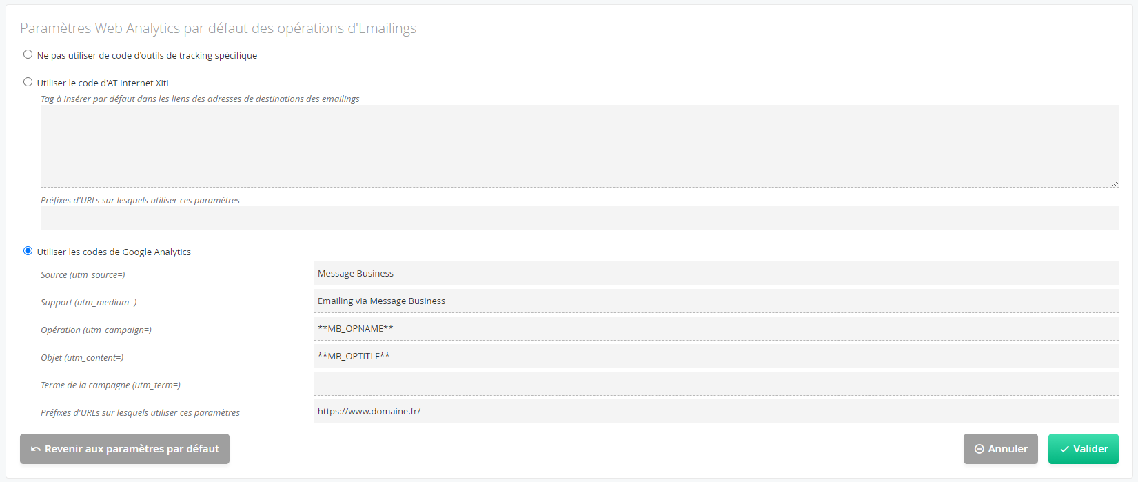Click into the Xiti tag text area
This screenshot has width=1138, height=482.
click(x=580, y=146)
